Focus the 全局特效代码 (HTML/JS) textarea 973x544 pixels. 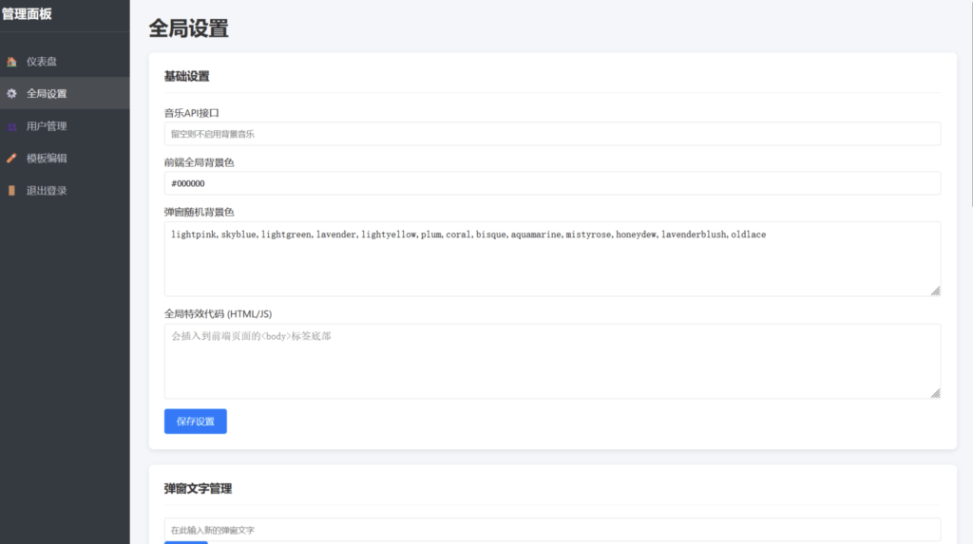point(552,361)
